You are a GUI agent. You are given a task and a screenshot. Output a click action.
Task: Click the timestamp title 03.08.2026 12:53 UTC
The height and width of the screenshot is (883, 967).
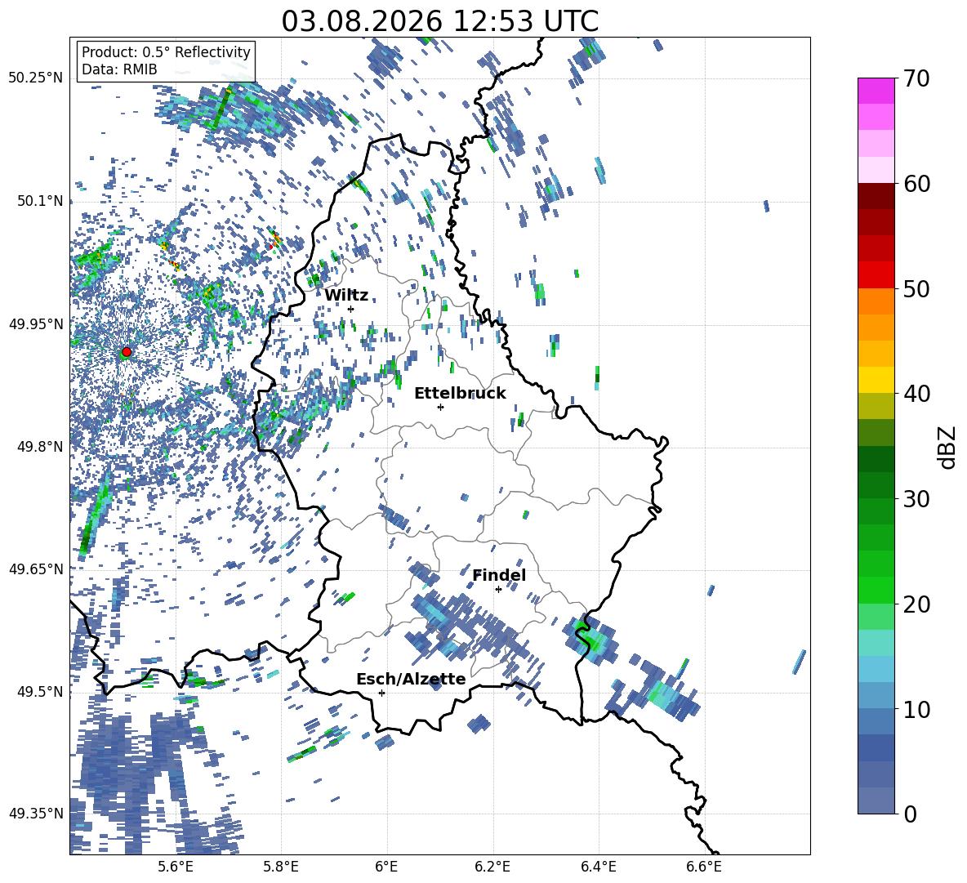pyautogui.click(x=439, y=21)
